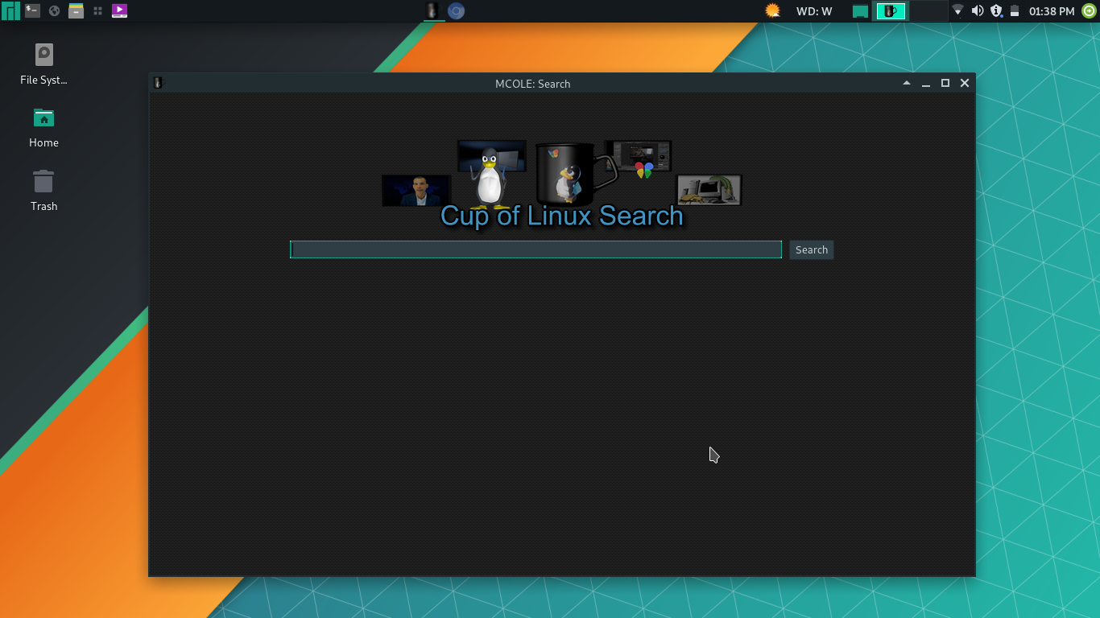
Task: Click the man in suit thumbnail
Action: pos(416,191)
